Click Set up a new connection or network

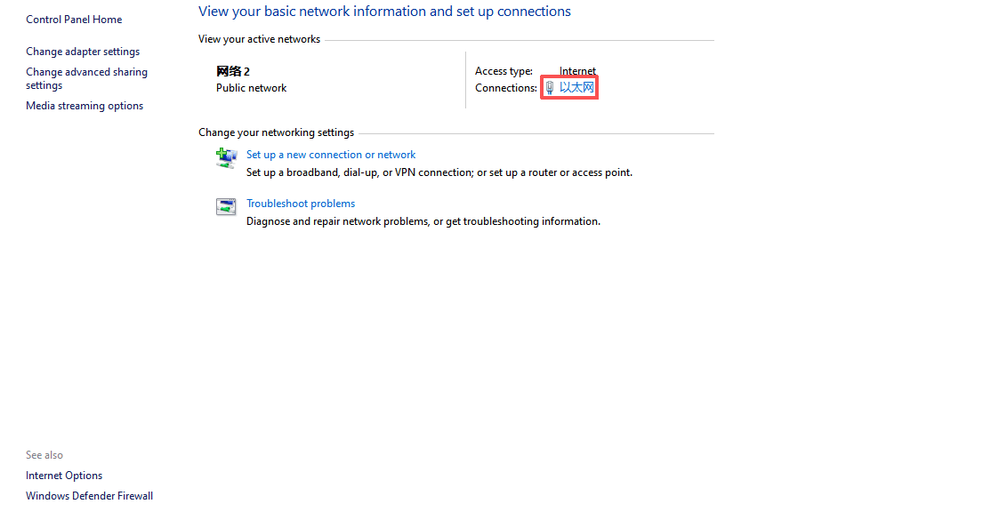click(331, 155)
